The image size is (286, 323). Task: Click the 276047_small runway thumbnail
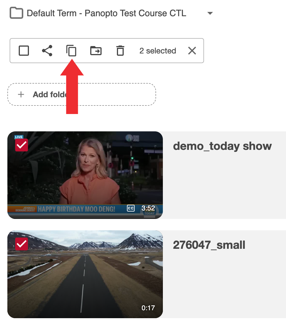pos(85,274)
